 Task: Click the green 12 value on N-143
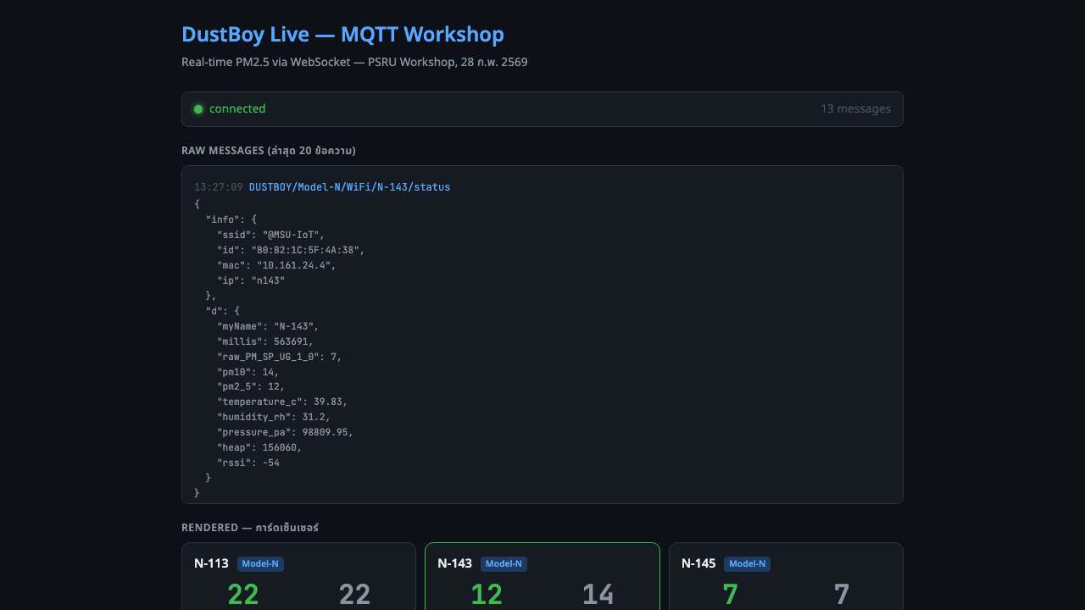click(487, 595)
